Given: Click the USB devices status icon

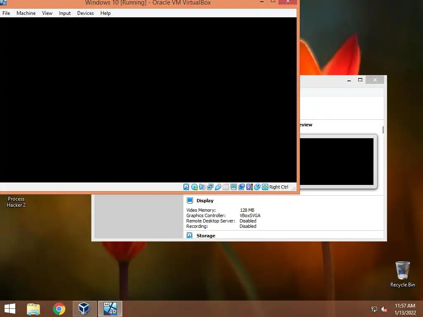Looking at the screenshot, I should coord(218,187).
